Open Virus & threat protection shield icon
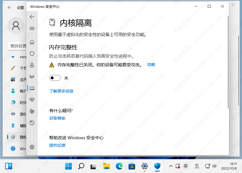The height and width of the screenshot is (173, 242). coord(32,54)
